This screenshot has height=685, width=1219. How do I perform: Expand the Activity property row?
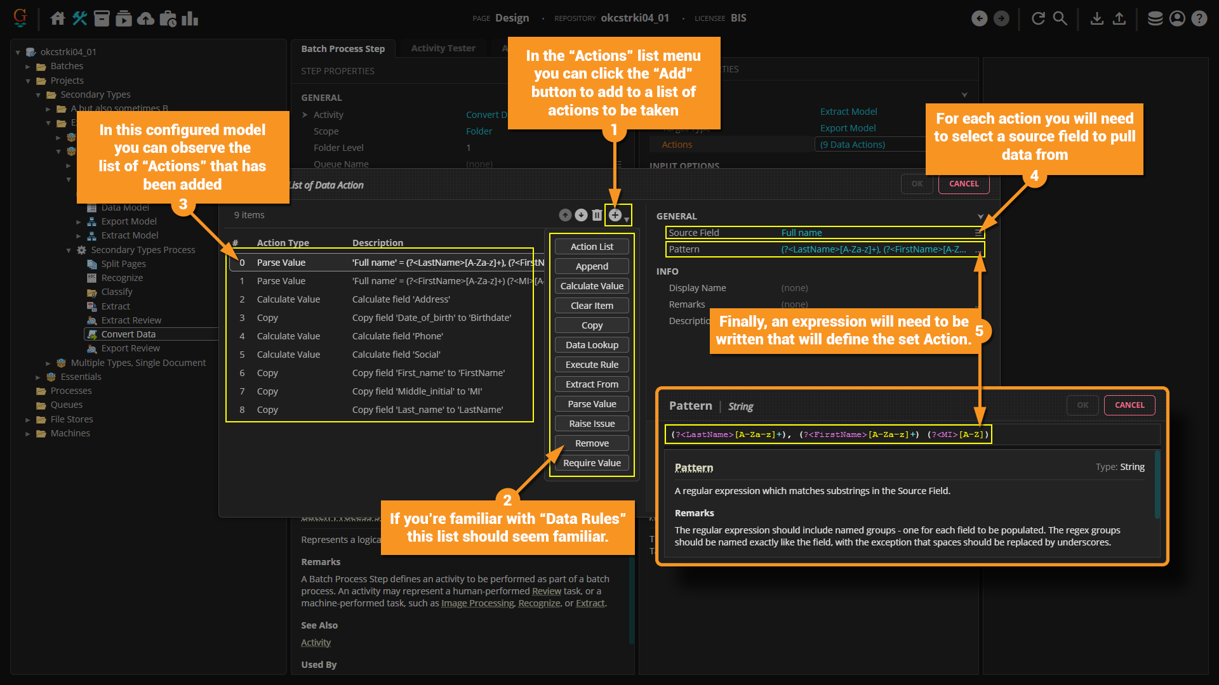click(305, 115)
